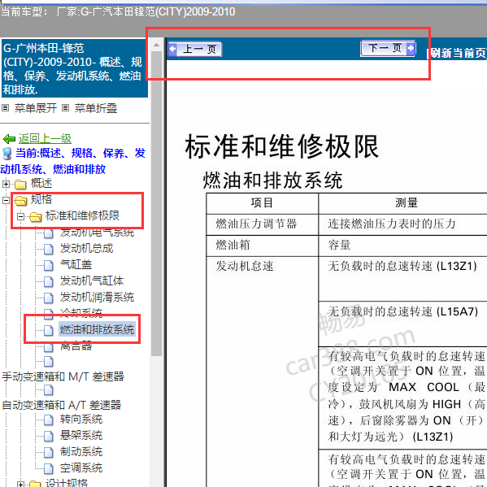Click the 菜单折叠 menu collapse icon
The width and height of the screenshot is (487, 487).
(x=65, y=108)
